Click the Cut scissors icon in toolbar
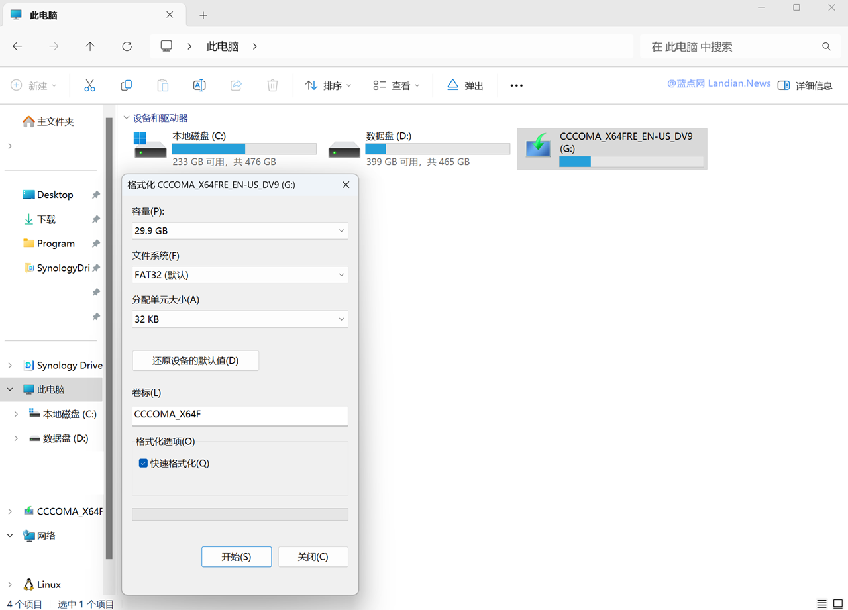 pyautogui.click(x=89, y=85)
